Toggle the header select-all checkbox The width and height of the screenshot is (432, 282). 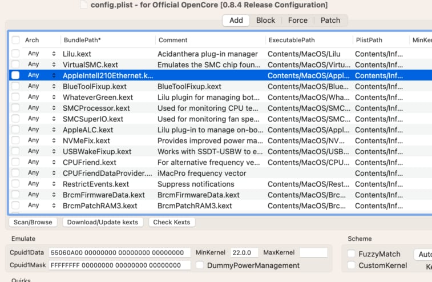pyautogui.click(x=16, y=40)
